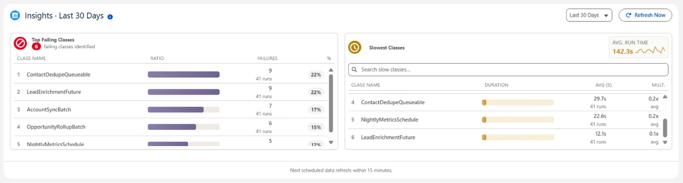The width and height of the screenshot is (683, 183).
Task: Click LeadEnrichmentFuture duration bar in Slowest Classes
Action: click(x=518, y=137)
